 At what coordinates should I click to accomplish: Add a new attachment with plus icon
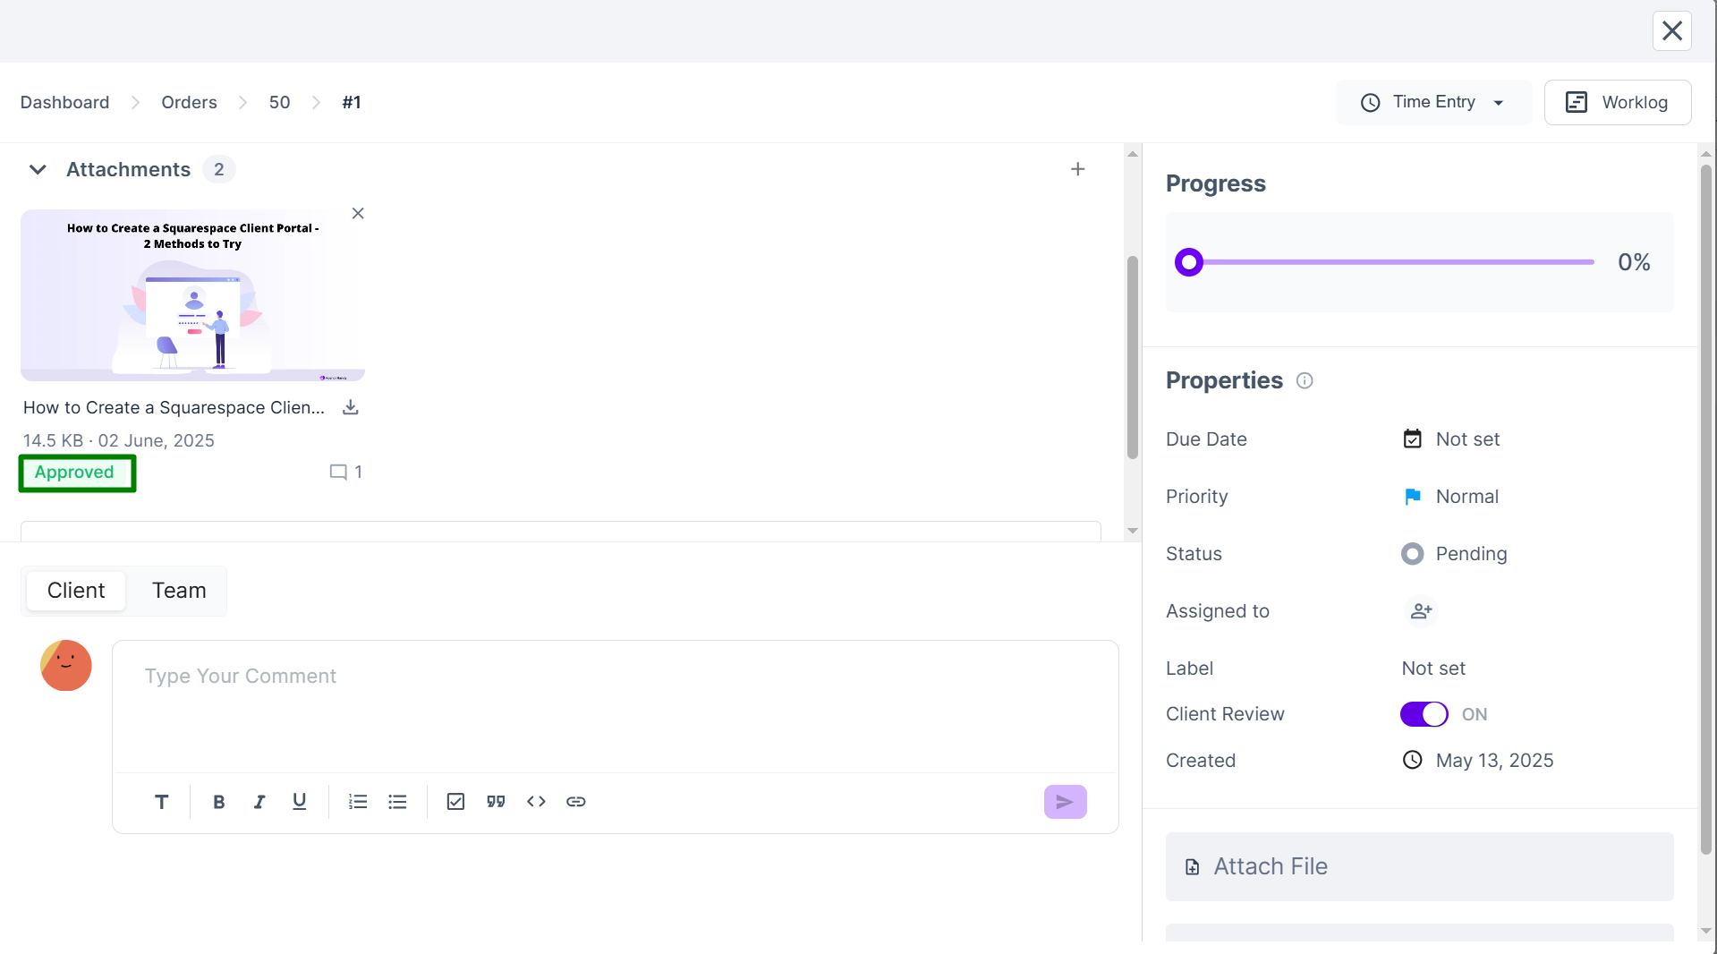(x=1077, y=170)
